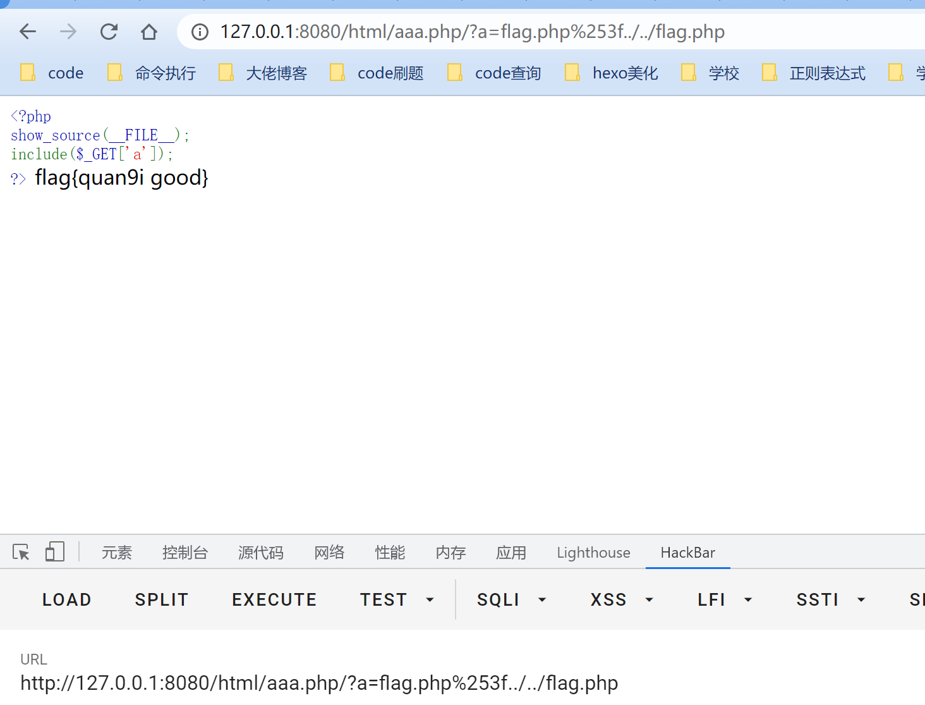Image resolution: width=925 pixels, height=705 pixels.
Task: Open the SSTI payload dropdown
Action: click(830, 599)
